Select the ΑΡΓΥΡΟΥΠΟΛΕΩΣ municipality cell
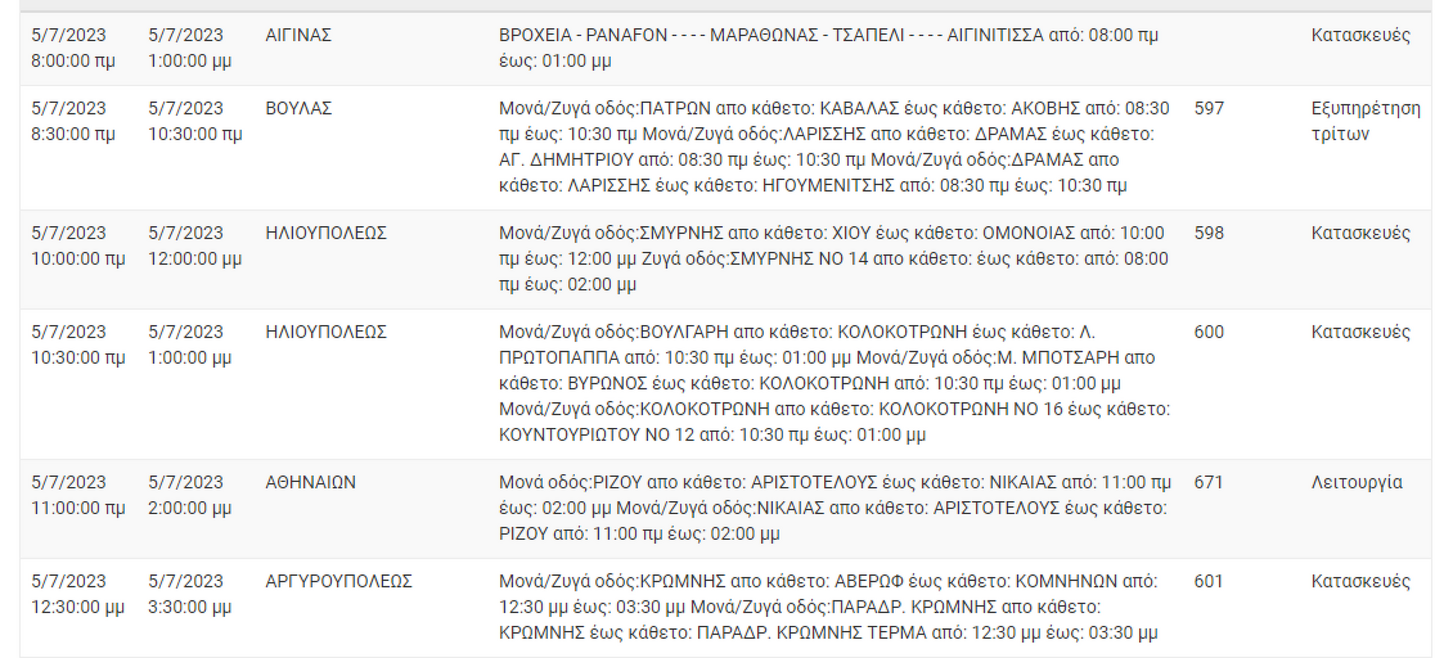This screenshot has width=1435, height=658. click(339, 581)
